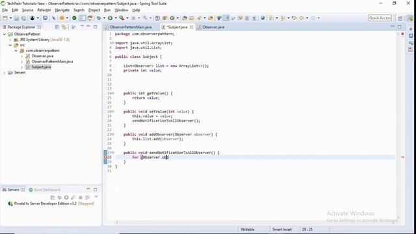The height and width of the screenshot is (234, 416).
Task: Click the Last Edit Location icon
Action: coord(294,18)
